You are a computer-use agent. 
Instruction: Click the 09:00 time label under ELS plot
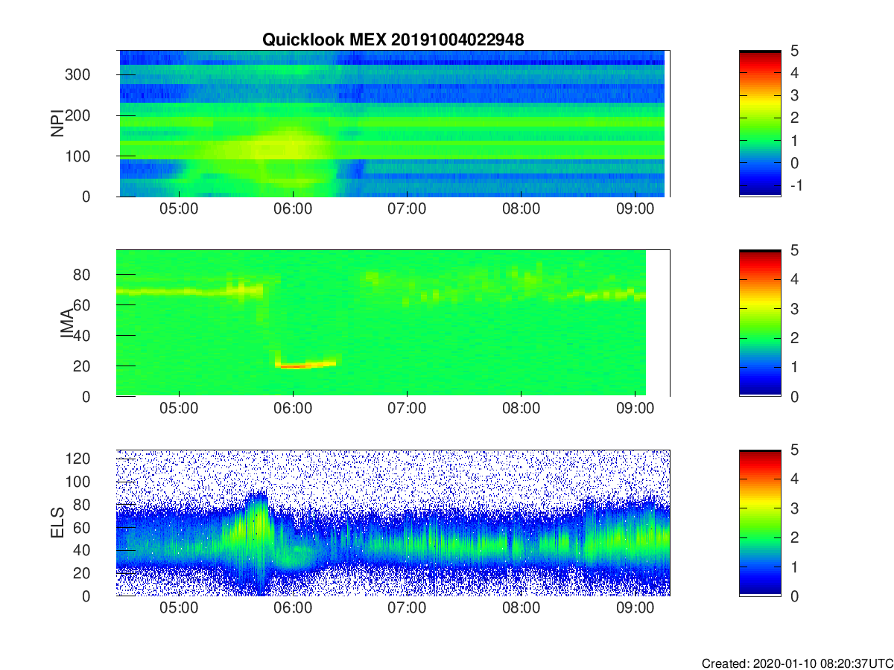635,608
